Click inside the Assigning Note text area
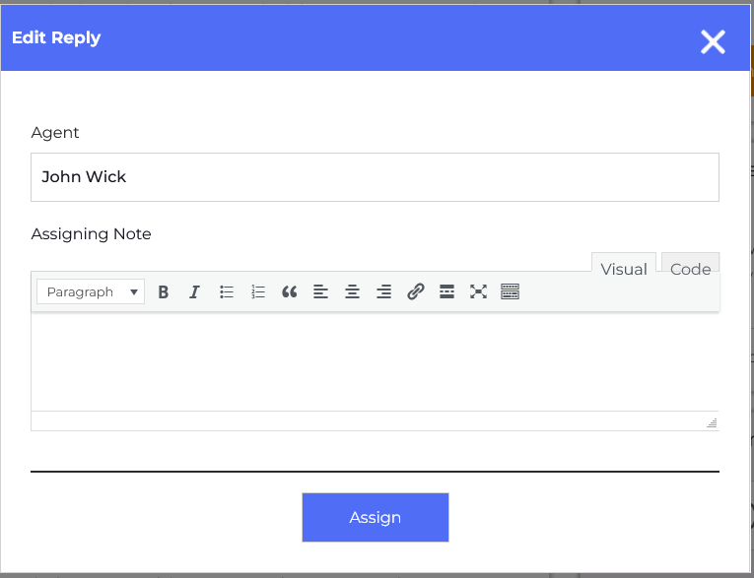The height and width of the screenshot is (578, 754). point(375,360)
